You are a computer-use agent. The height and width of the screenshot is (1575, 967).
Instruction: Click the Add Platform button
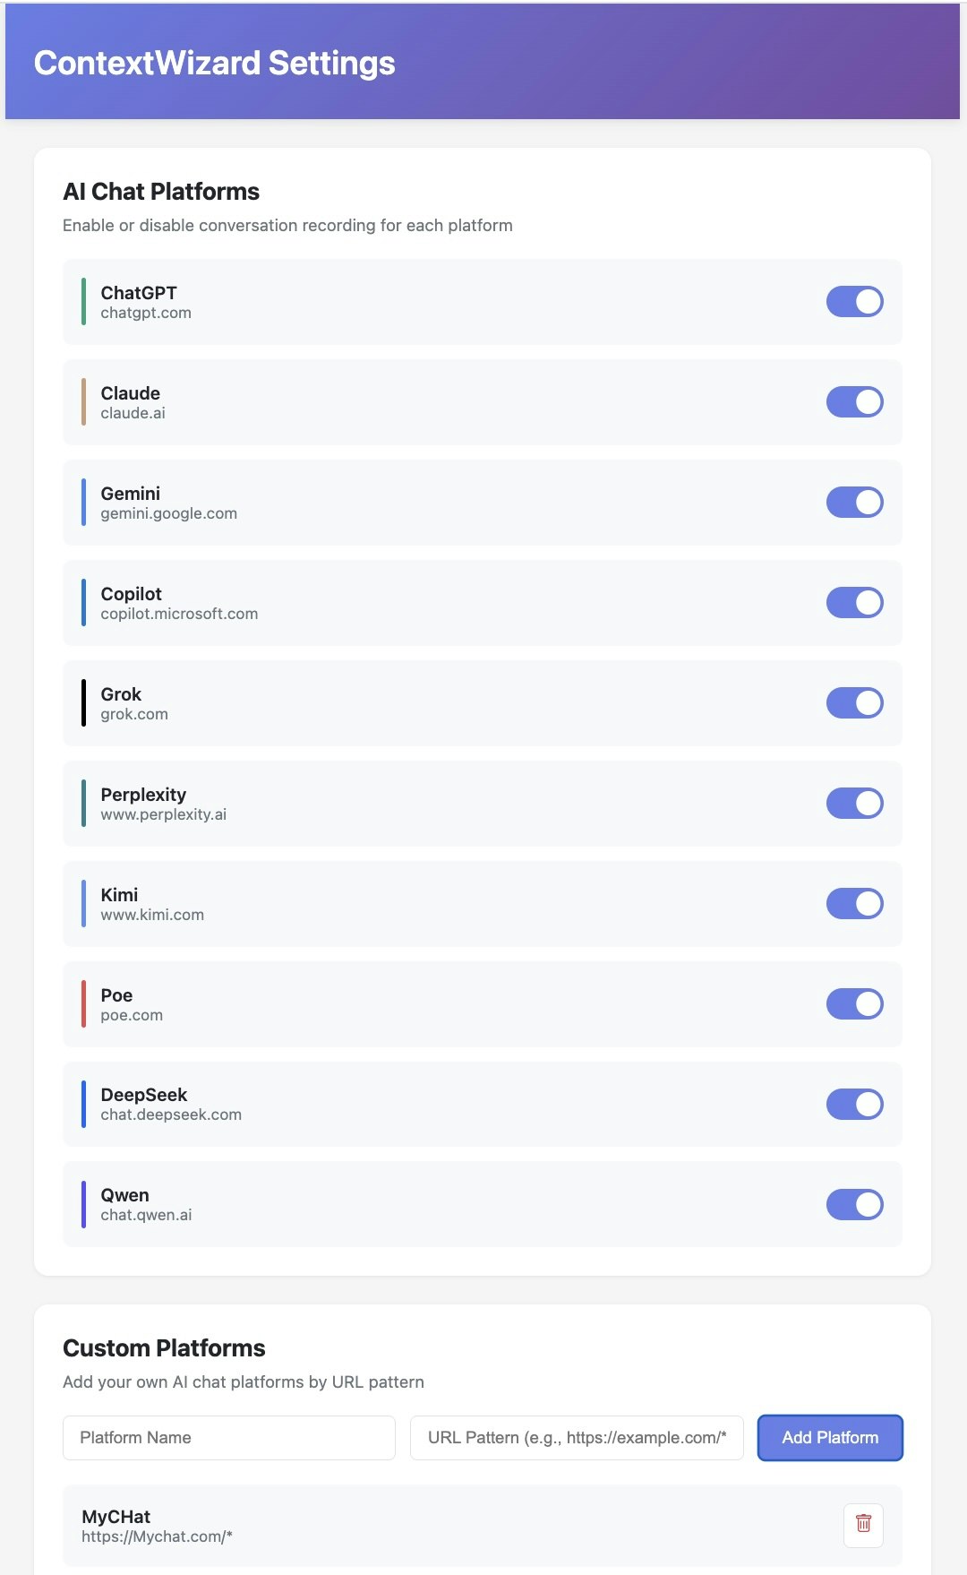tap(829, 1437)
